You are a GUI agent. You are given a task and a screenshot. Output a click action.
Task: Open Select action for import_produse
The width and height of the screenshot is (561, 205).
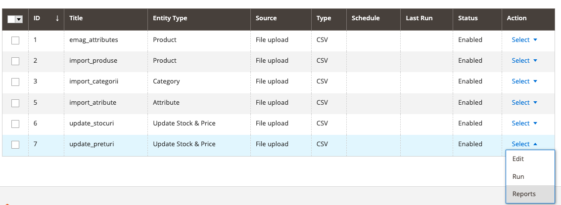click(x=524, y=60)
